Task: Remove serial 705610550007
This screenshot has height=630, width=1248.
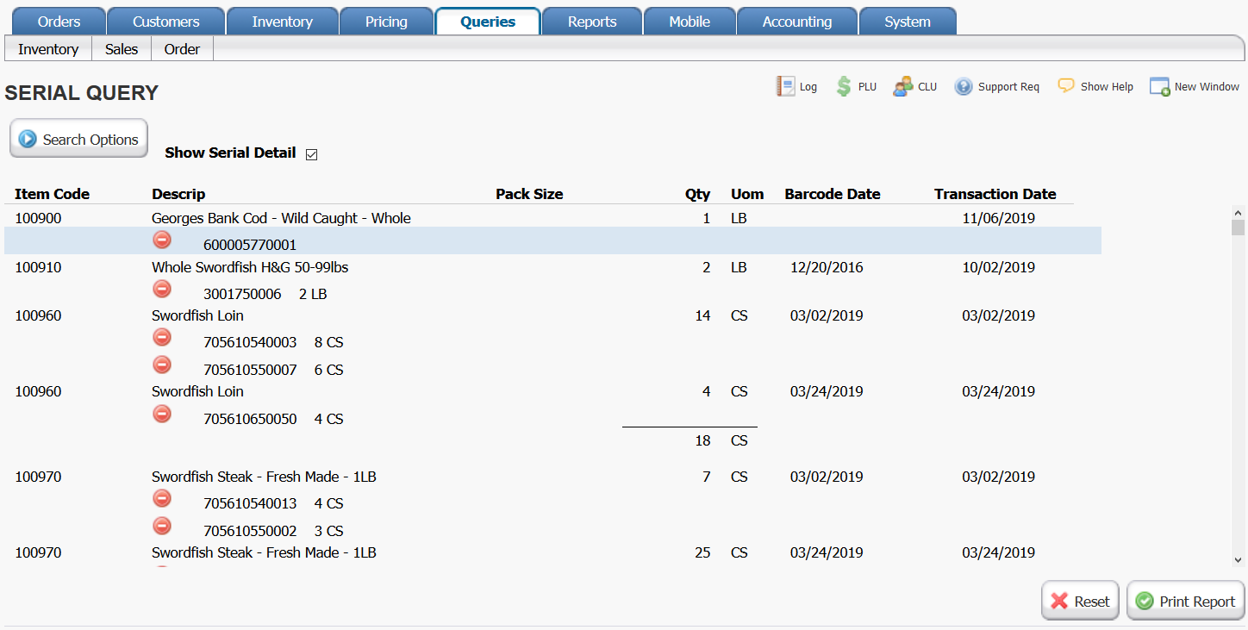Action: [x=162, y=365]
